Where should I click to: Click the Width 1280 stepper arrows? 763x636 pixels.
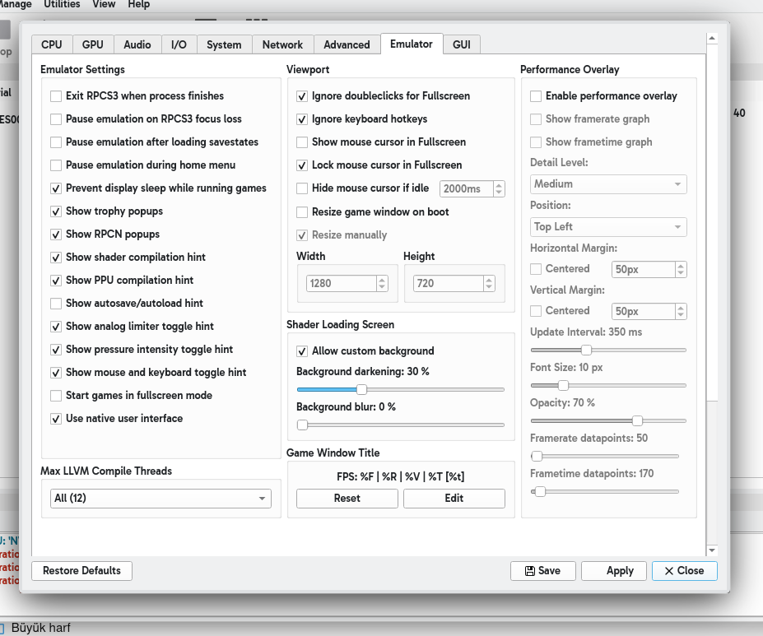[382, 284]
